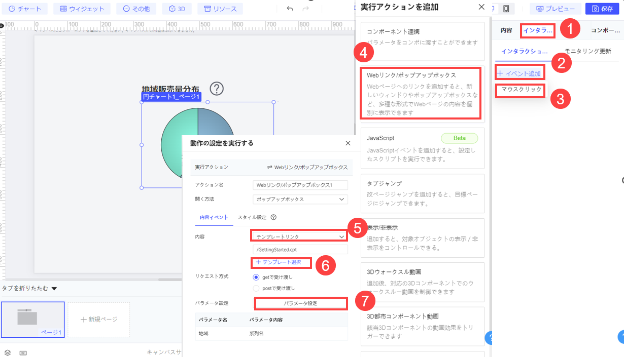Select the タブジャンプ action card
Screen dimensions: 624x357
423,193
